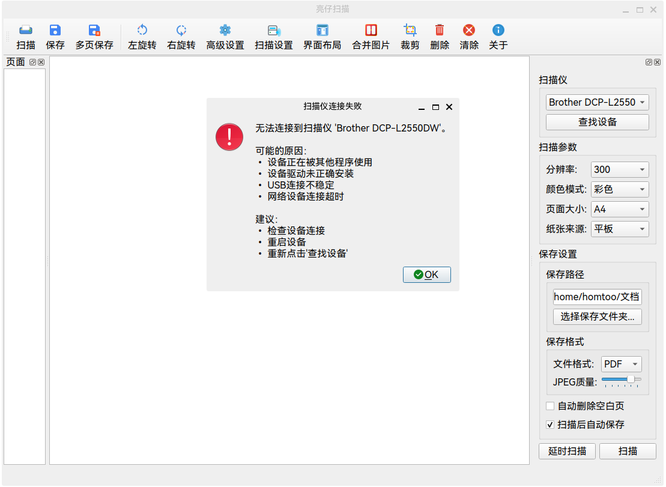Minimize the 亮仔扫描 main window

click(625, 10)
